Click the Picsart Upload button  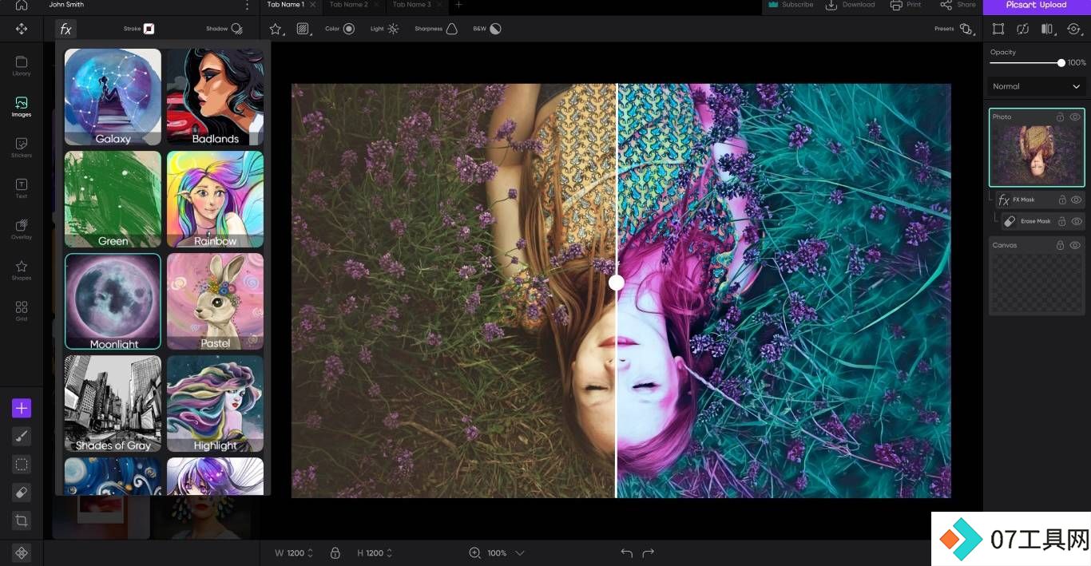(x=1037, y=6)
